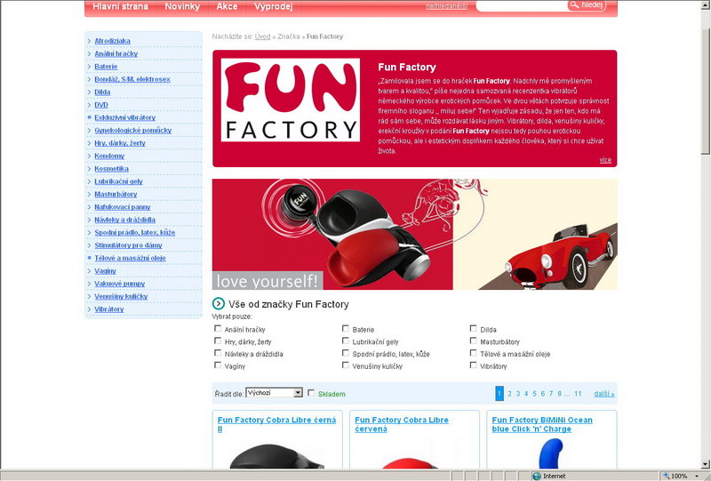The height and width of the screenshot is (481, 711).
Task: Click chevron icon next to Afrodiziaka
Action: coord(90,41)
